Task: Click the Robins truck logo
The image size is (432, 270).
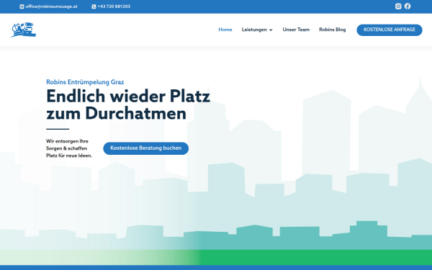Action: [x=24, y=30]
